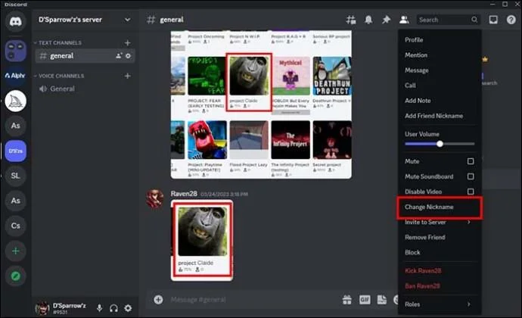Viewport: 522px width, 318px height.
Task: Open edit channel gear on general
Action: [128, 56]
